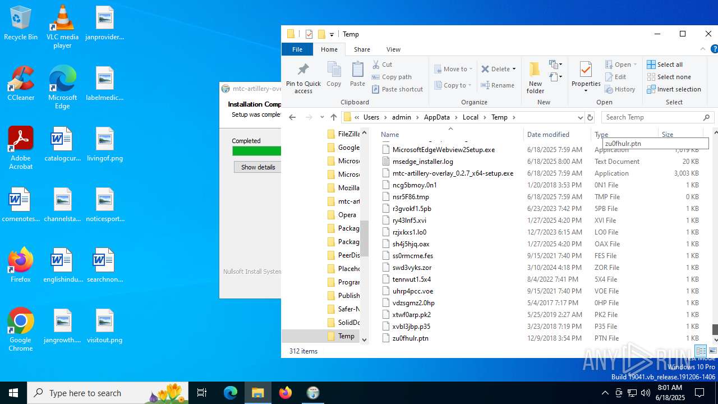718x404 pixels.
Task: Open the Delete dropdown
Action: tap(499, 69)
